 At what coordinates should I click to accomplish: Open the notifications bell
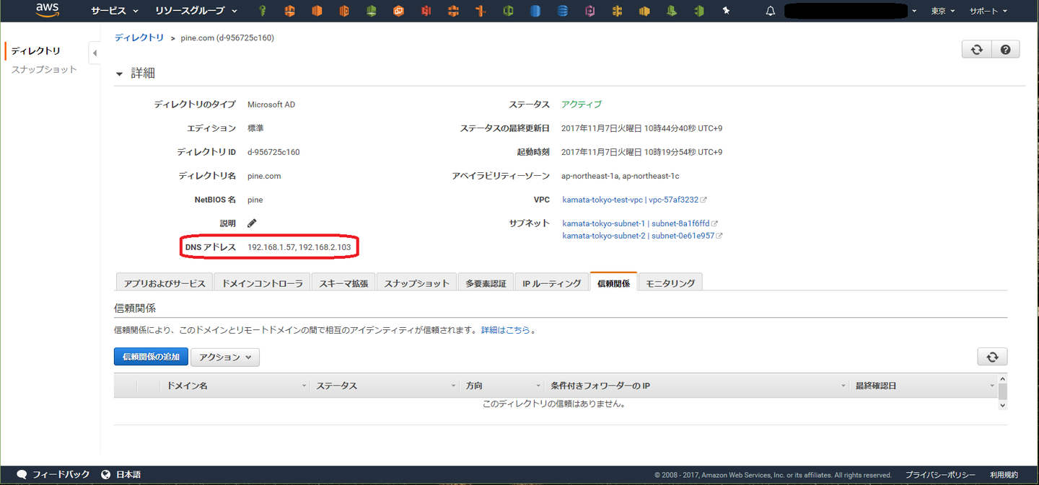click(771, 11)
